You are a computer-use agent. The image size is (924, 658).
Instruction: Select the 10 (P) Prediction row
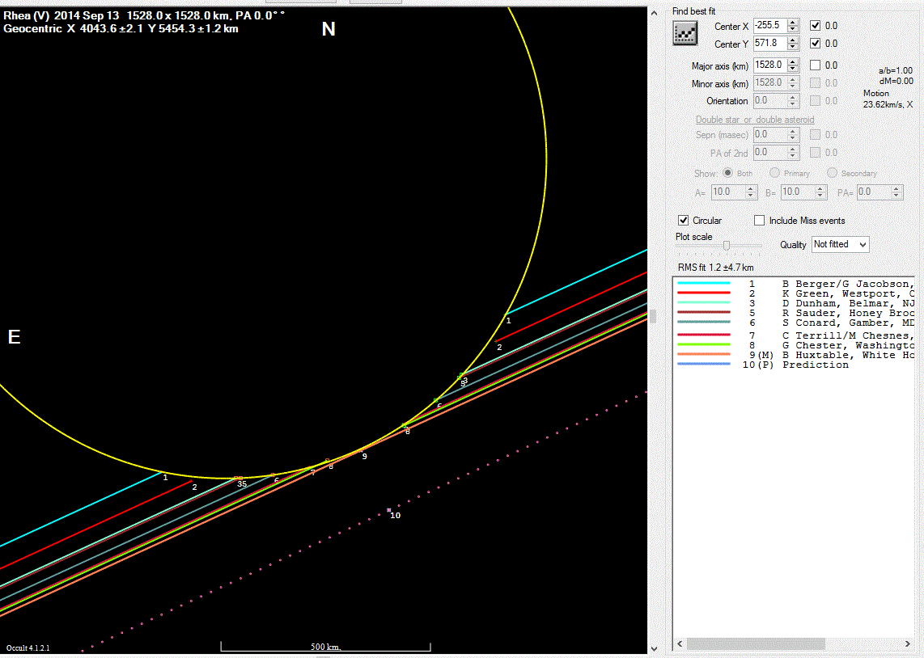(x=794, y=365)
